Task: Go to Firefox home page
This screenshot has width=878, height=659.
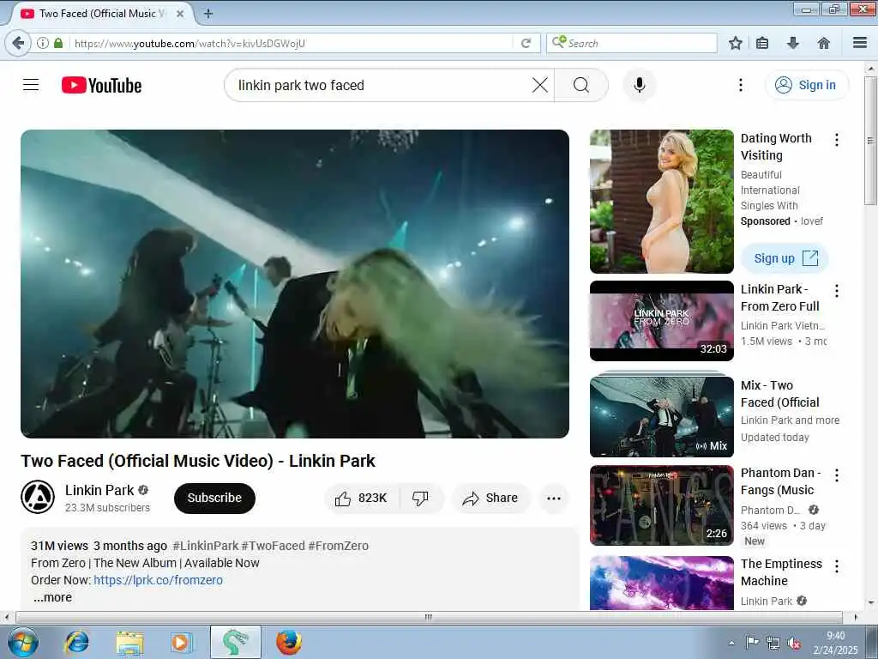Action: pos(824,43)
